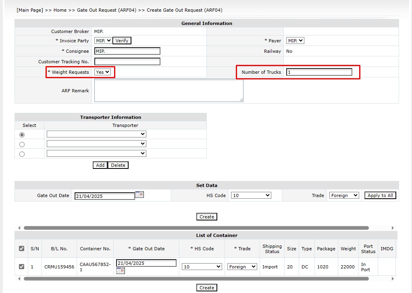The height and width of the screenshot is (293, 412).
Task: Go to Home in breadcrumb
Action: (x=60, y=10)
